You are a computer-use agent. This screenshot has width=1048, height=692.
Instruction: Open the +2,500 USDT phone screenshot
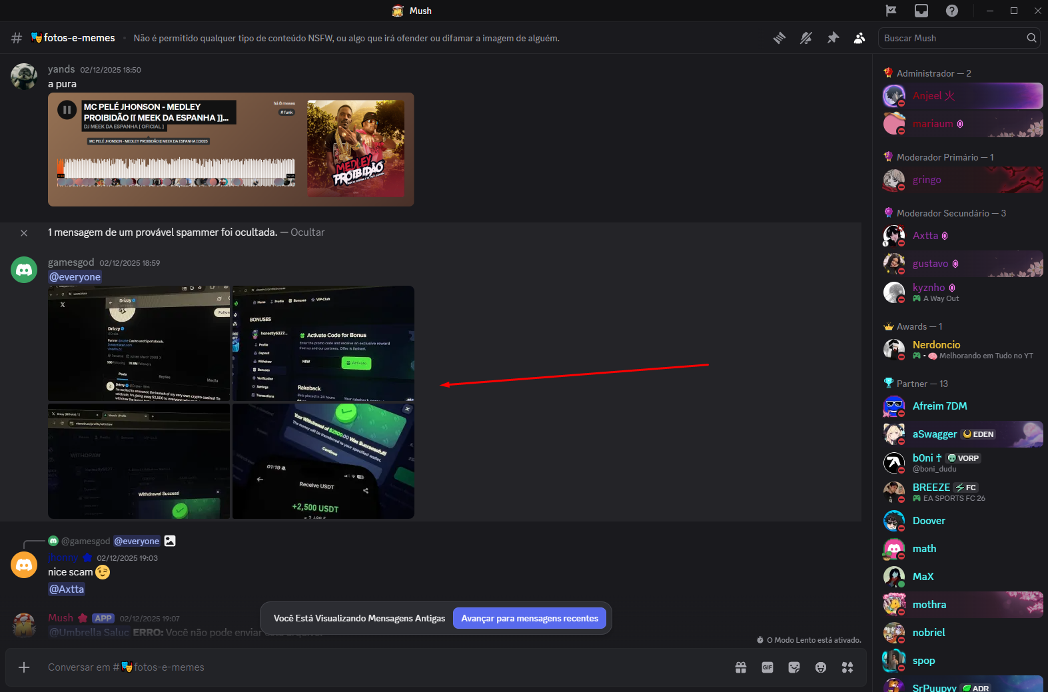(x=323, y=461)
